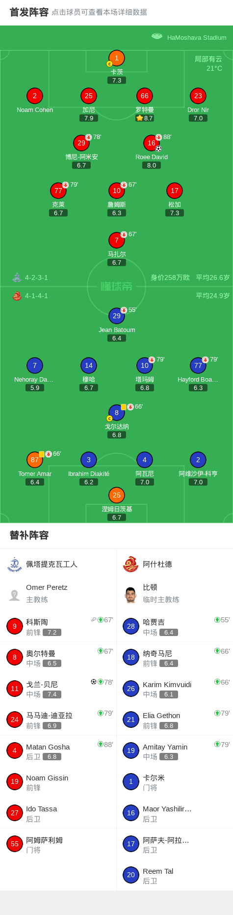Open 詹姆斯 number 10 red player icon
Image resolution: width=233 pixels, height=915 pixels.
click(117, 191)
